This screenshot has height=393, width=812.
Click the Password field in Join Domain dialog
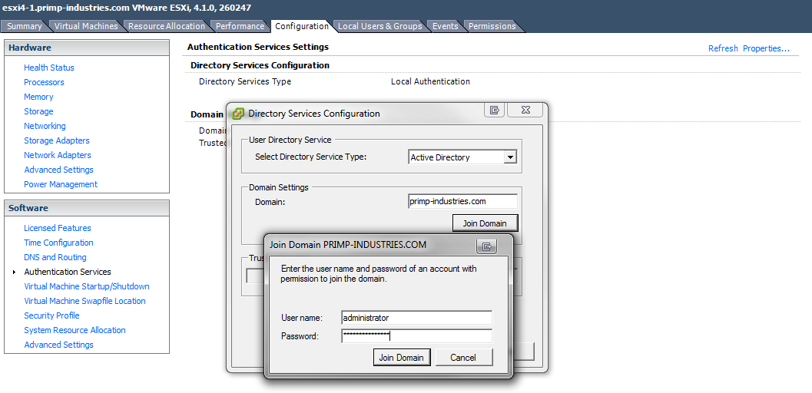417,336
